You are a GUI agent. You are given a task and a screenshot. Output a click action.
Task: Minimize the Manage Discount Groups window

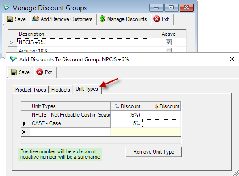tap(156, 8)
